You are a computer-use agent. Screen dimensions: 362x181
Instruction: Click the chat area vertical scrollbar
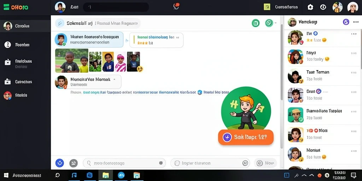pos(281,62)
